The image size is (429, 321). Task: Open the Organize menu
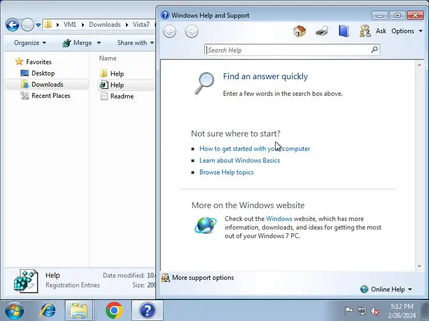(x=30, y=43)
